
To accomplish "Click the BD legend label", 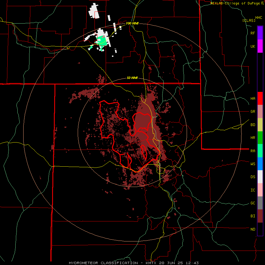I will pos(253,125).
